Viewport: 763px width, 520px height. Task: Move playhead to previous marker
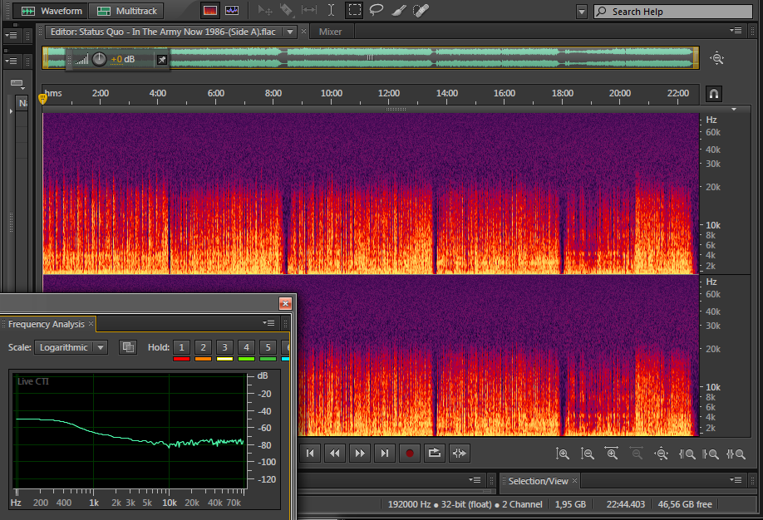coord(310,454)
